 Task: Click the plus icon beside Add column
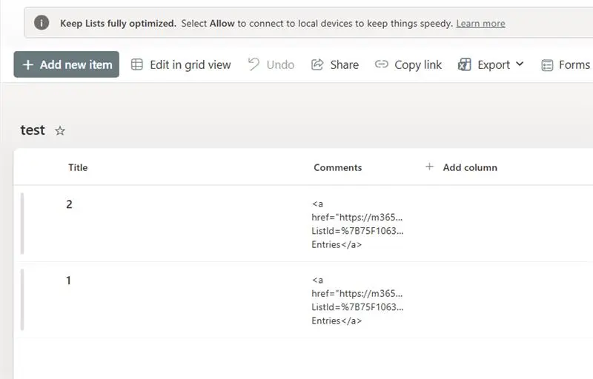[429, 167]
